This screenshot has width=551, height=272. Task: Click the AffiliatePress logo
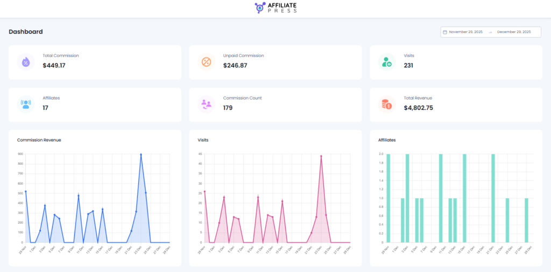coord(275,8)
